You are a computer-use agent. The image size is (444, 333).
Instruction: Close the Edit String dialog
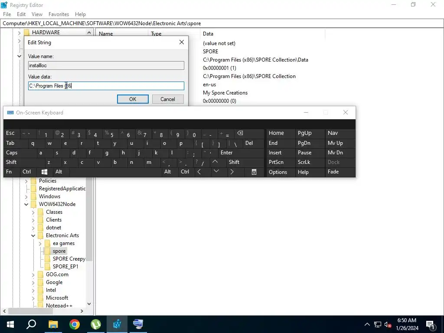(x=182, y=42)
